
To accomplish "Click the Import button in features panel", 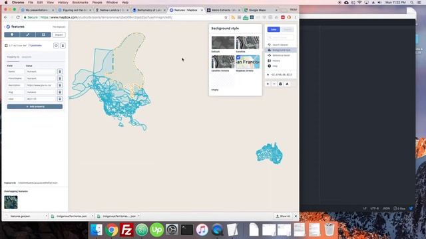I will [59, 35].
